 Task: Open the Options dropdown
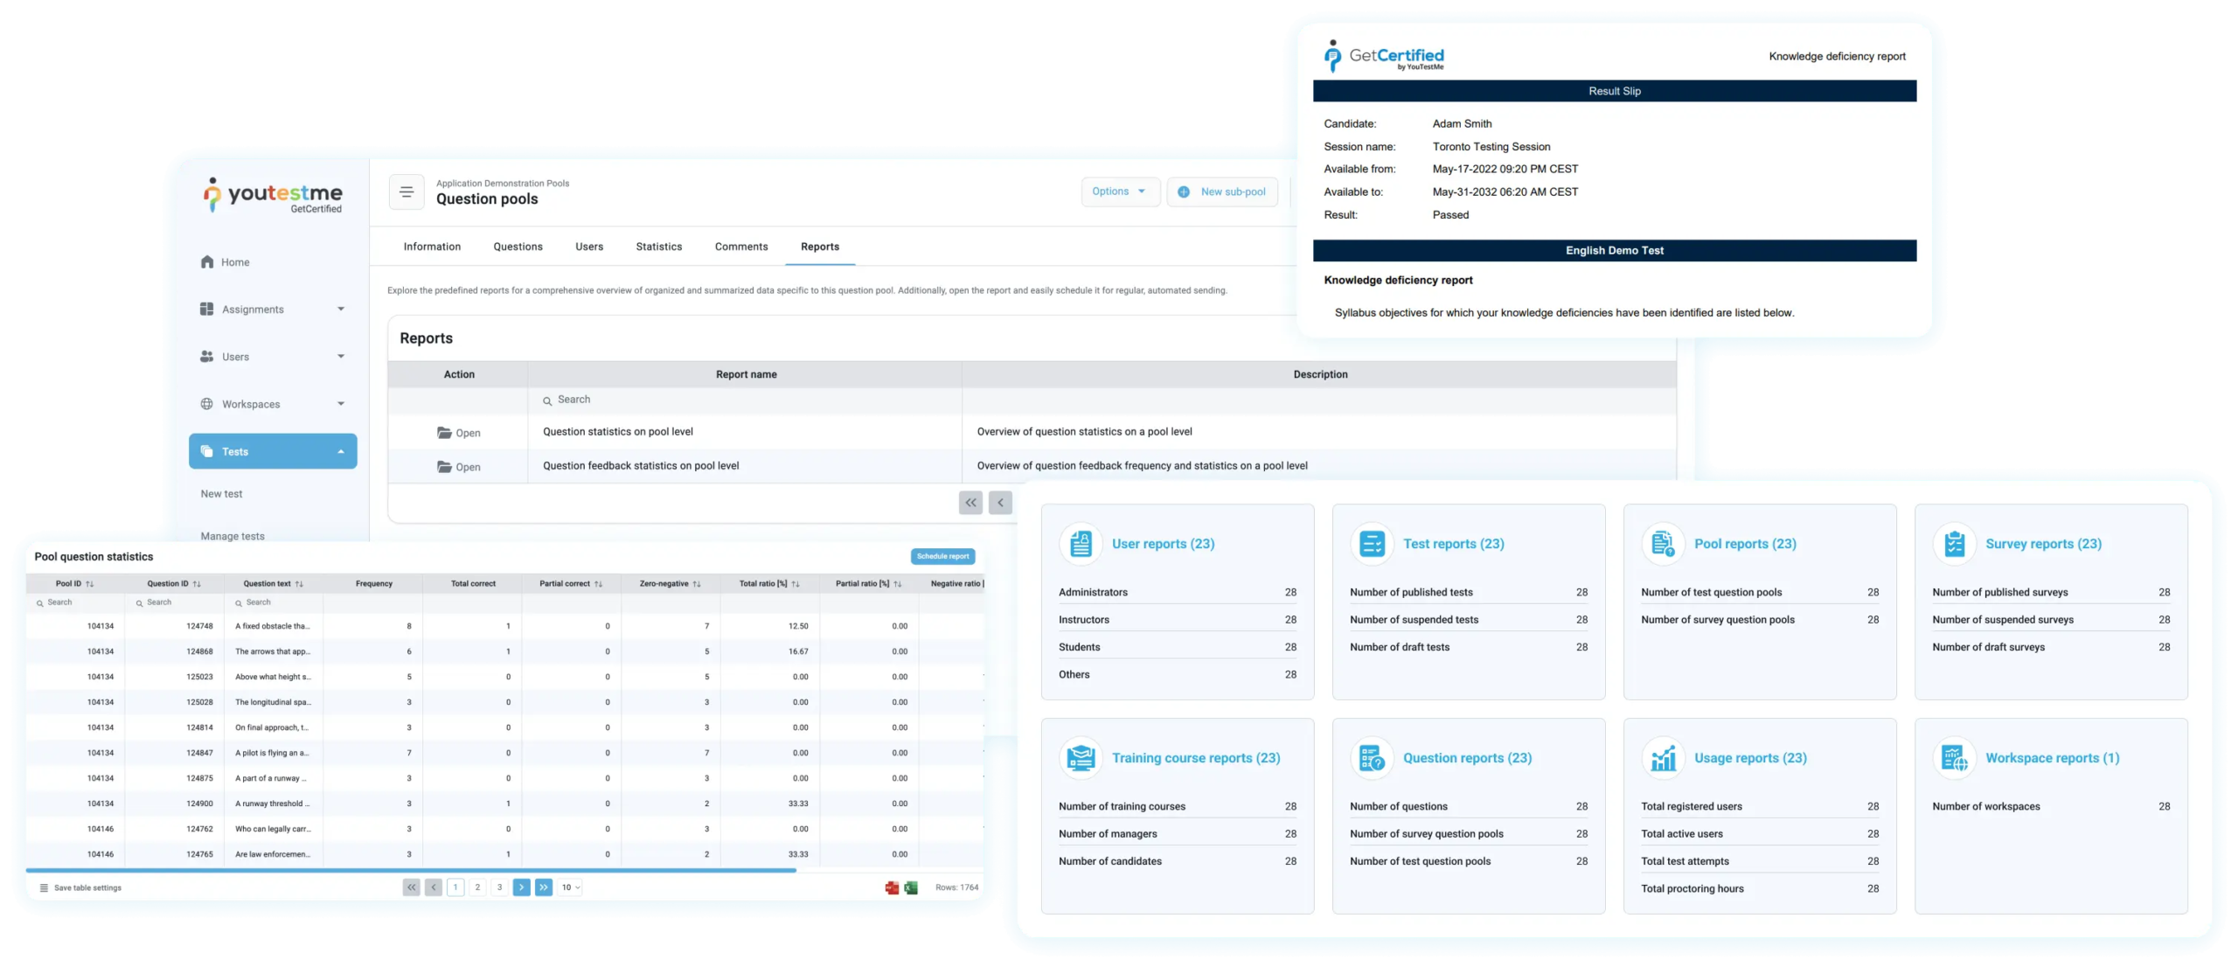pos(1119,191)
